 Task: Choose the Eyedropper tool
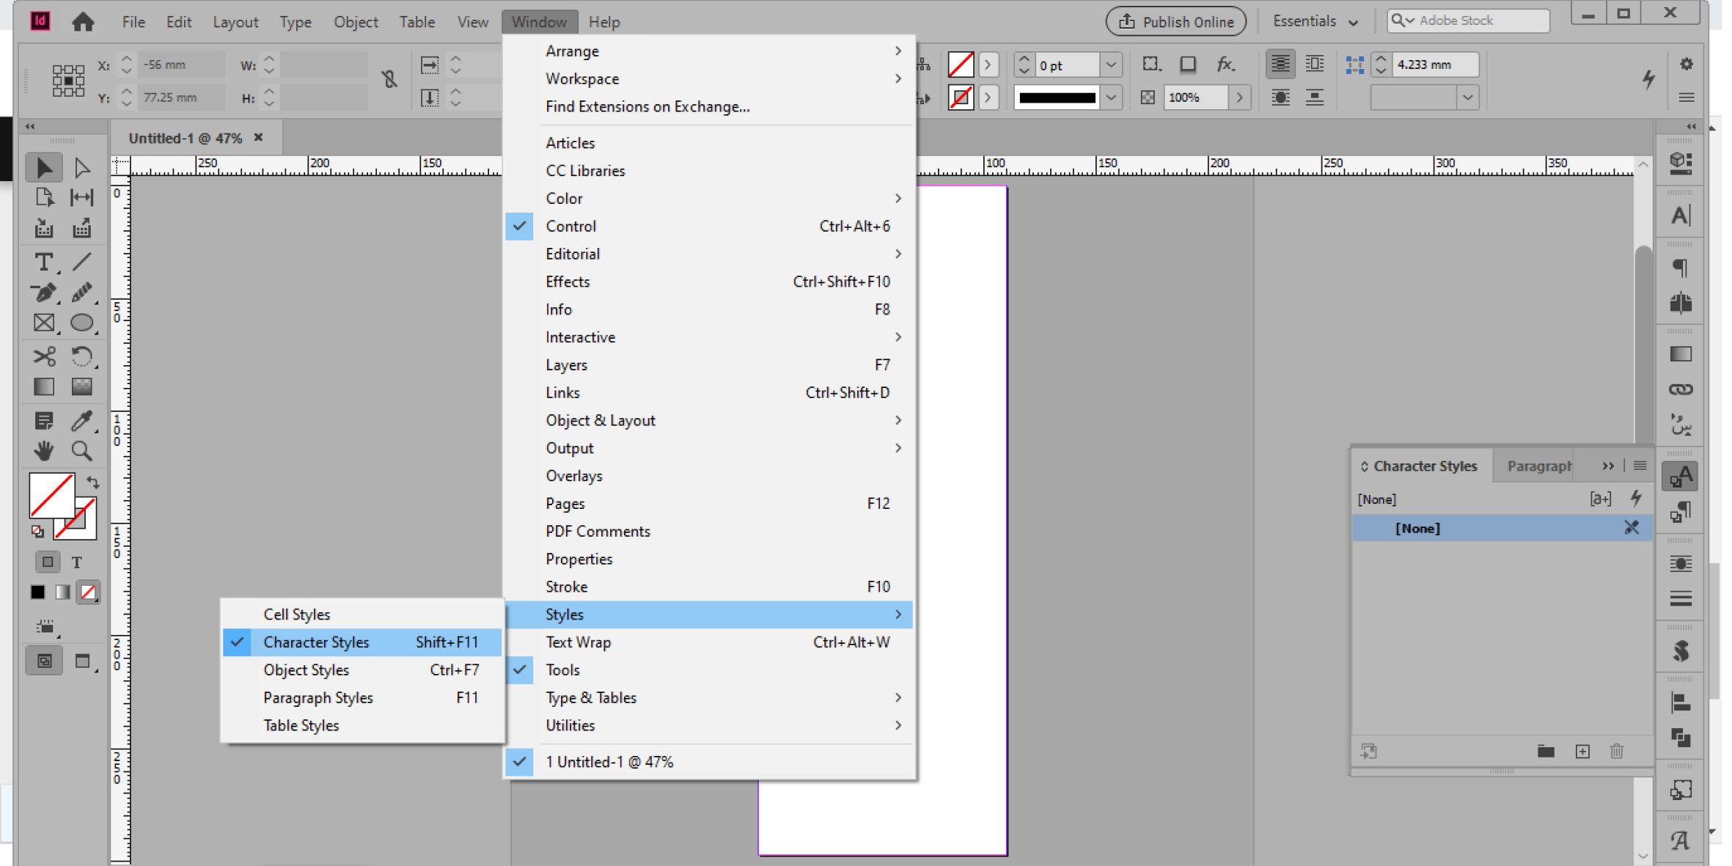tap(81, 420)
